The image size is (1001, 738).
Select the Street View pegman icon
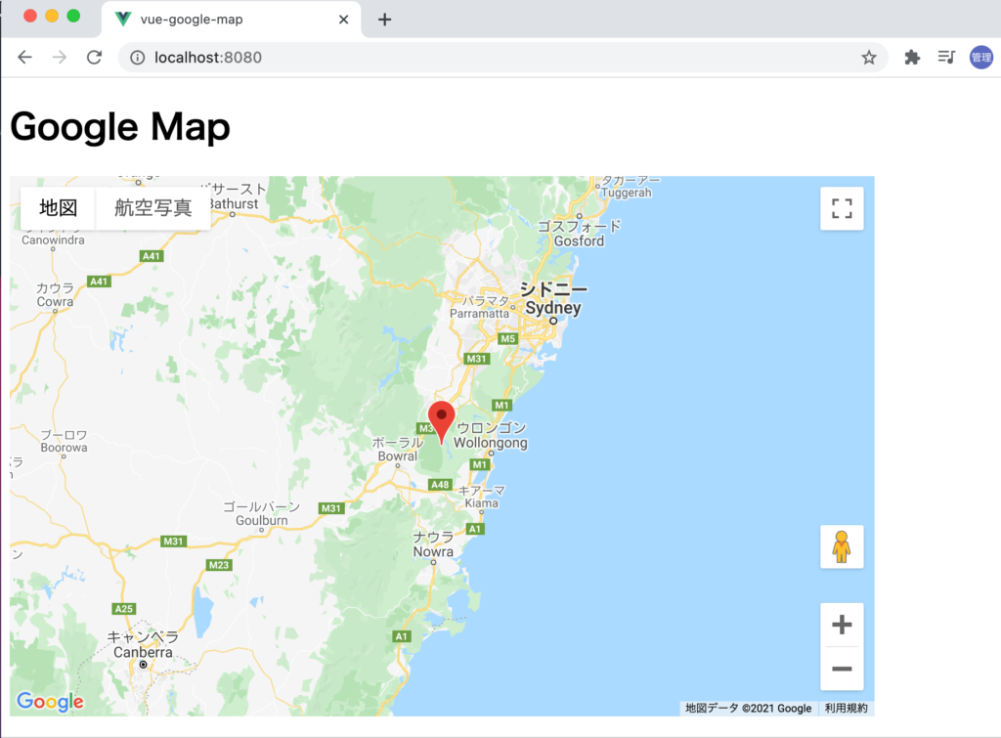841,546
